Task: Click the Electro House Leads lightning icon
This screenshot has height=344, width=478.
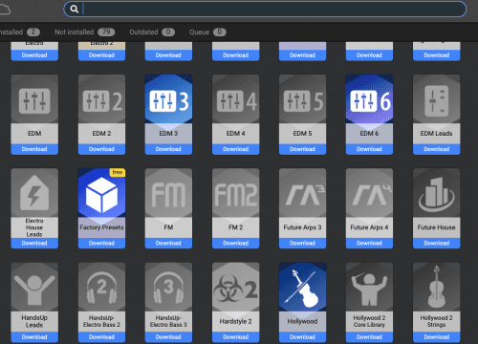Action: click(x=34, y=193)
